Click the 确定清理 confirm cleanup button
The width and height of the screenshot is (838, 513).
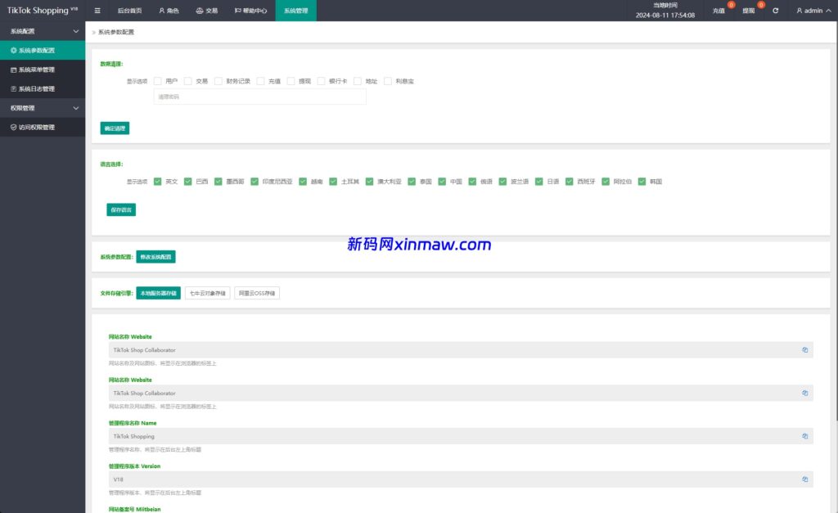(115, 128)
